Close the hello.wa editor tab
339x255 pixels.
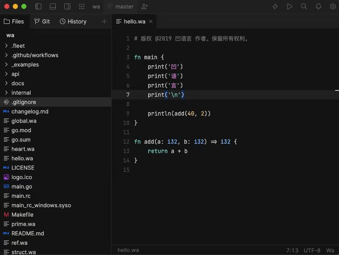(x=151, y=21)
